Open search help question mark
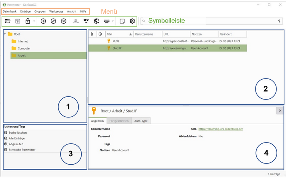 (279, 21)
